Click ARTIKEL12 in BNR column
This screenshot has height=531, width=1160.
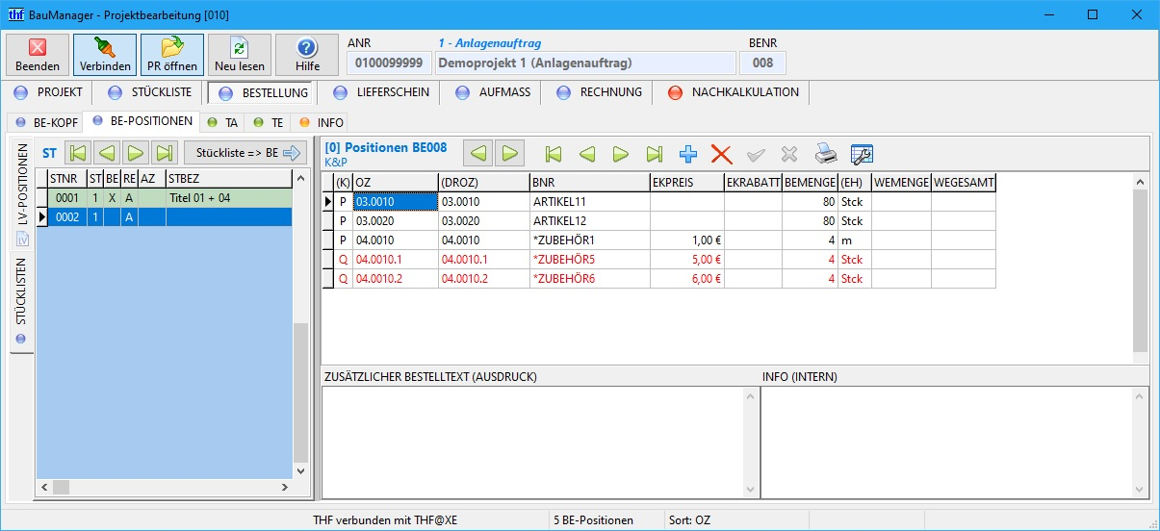point(589,221)
